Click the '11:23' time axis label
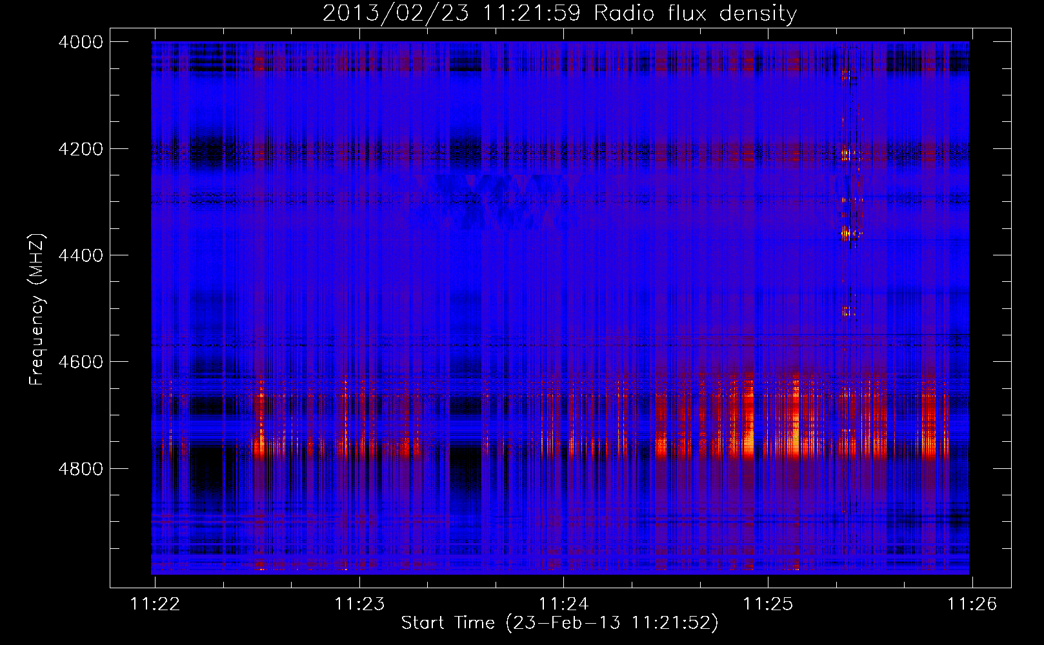Viewport: 1044px width, 645px height. tap(359, 604)
